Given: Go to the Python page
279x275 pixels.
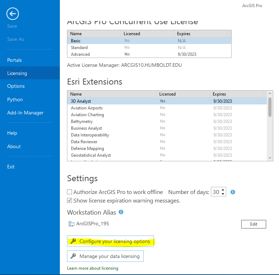Looking at the screenshot, I should click(15, 99).
